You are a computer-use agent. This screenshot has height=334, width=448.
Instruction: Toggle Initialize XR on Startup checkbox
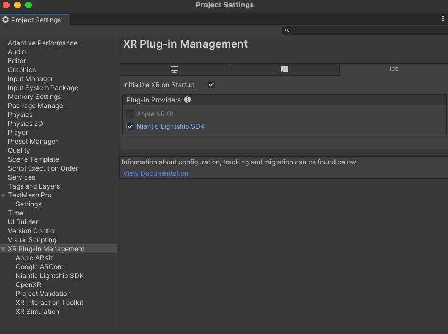click(211, 85)
